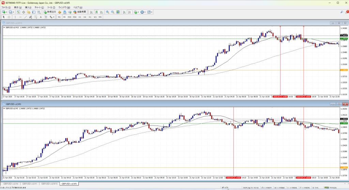Open the chart periodicity clock dropdown

point(143,12)
